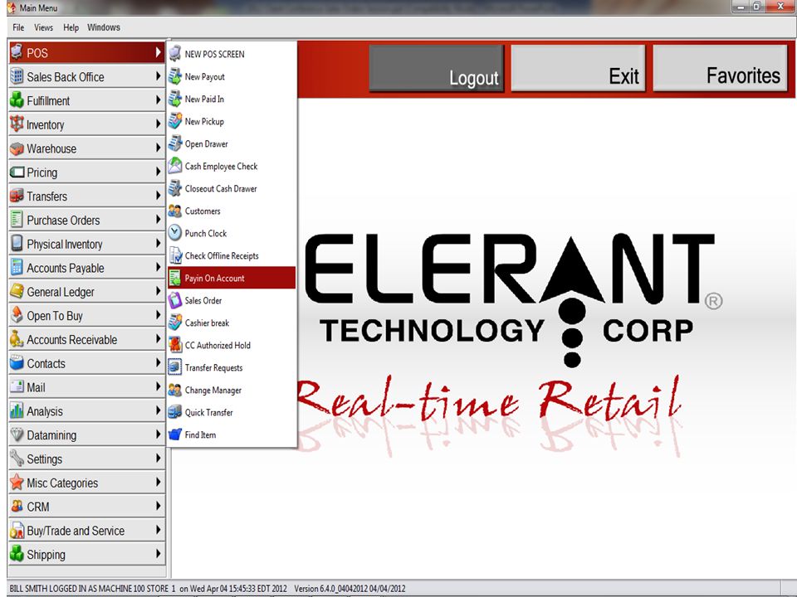This screenshot has width=797, height=597.
Task: Click the Shipping module icon
Action: 17,554
